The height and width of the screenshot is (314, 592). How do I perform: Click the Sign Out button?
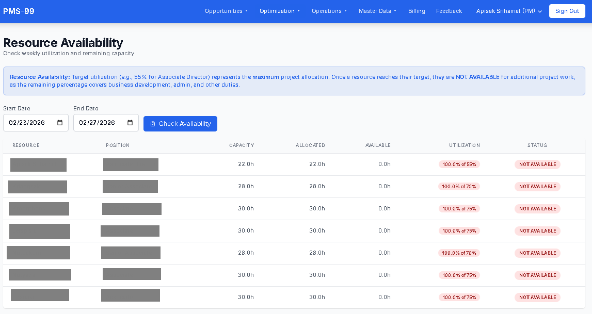567,11
